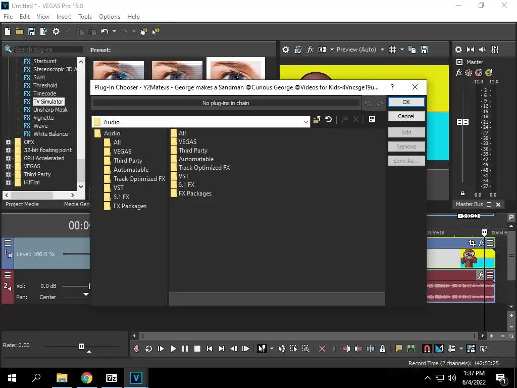Screen dimensions: 517x388
Task: Click the up one level folder icon
Action: 317,119
